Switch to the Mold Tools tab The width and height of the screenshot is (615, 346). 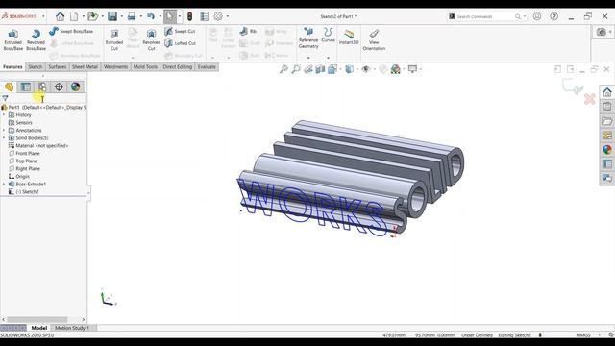(145, 66)
